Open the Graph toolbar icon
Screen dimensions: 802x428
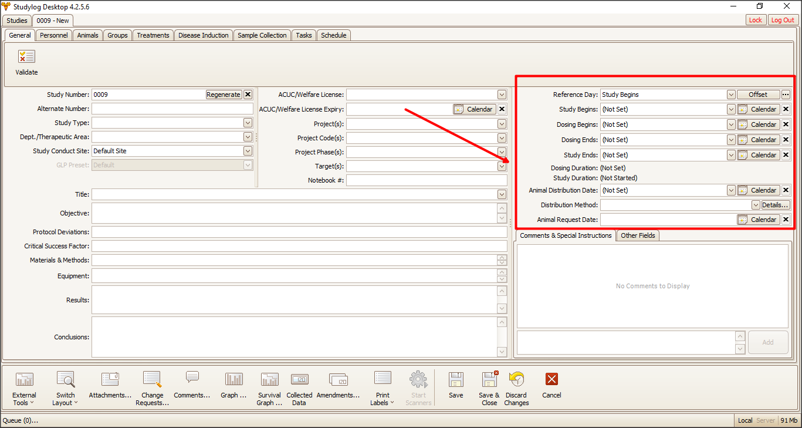pos(234,379)
